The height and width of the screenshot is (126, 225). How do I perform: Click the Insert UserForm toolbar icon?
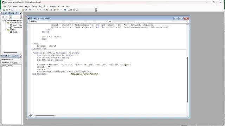(7, 10)
